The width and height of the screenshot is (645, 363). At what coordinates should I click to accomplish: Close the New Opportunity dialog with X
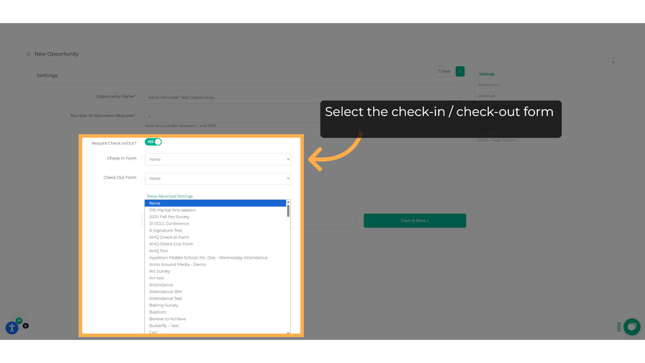pyautogui.click(x=613, y=63)
